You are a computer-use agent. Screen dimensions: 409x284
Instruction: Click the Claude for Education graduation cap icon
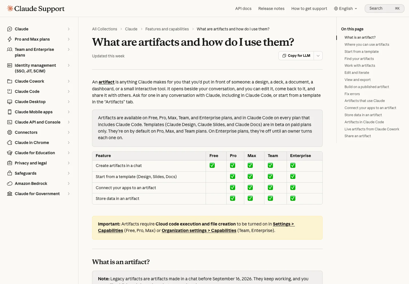[x=10, y=153]
